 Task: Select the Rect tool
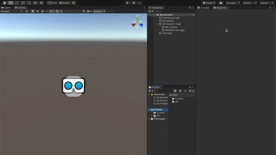click(x=29, y=3)
